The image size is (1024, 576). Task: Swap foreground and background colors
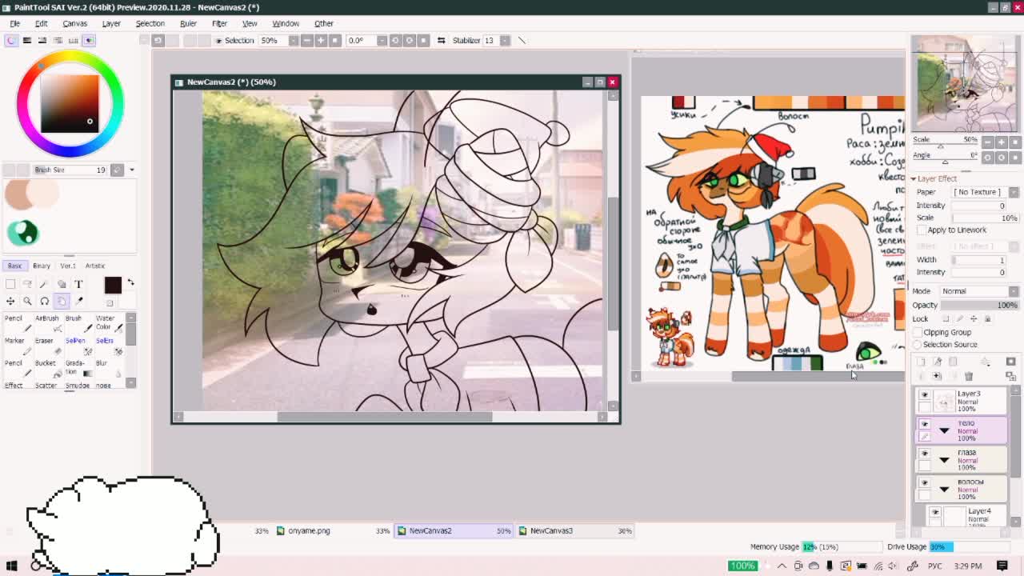130,283
